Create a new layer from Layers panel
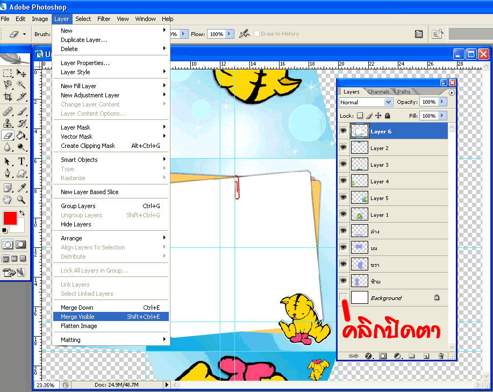Screen dimensions: 493x392 pos(426,356)
